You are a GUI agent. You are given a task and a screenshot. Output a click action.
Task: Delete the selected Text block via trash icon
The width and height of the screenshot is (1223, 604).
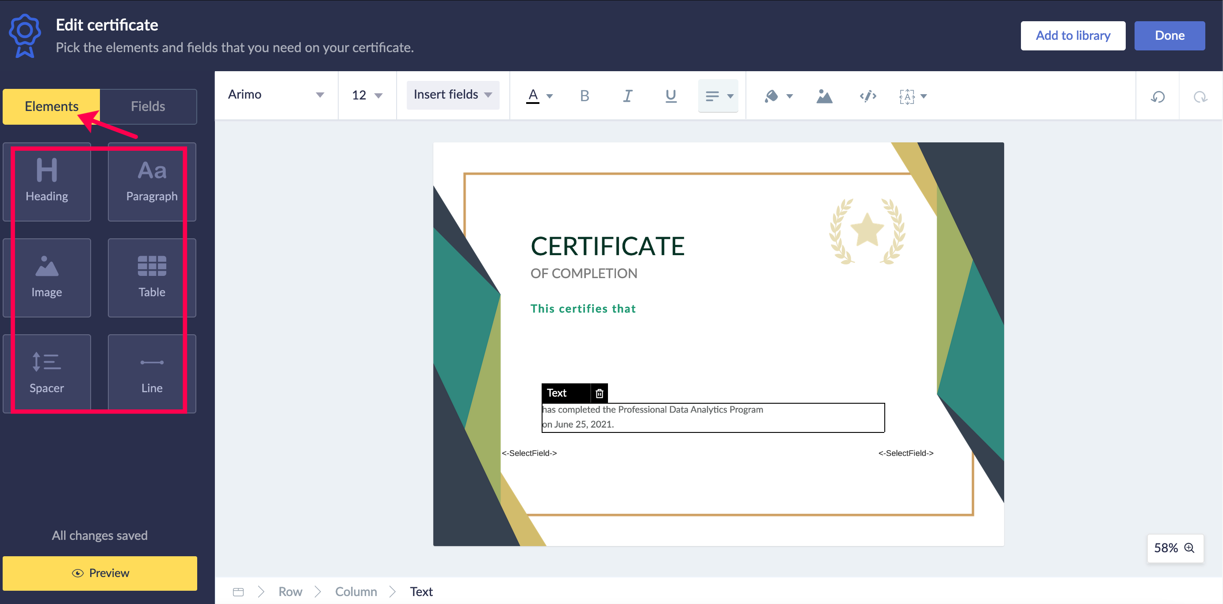click(x=599, y=393)
